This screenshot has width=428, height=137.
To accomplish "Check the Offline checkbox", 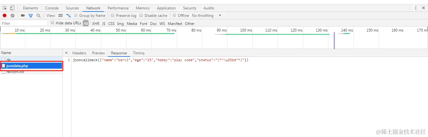I will click(x=175, y=15).
